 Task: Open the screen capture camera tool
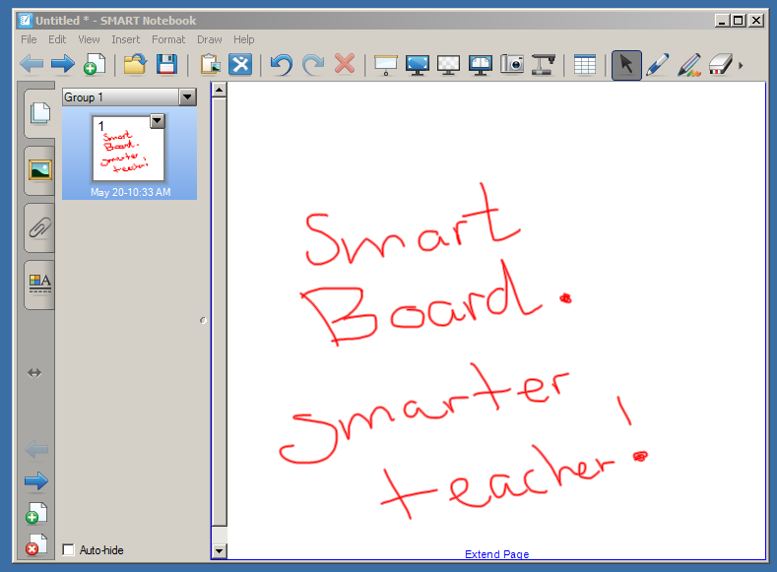tap(512, 64)
